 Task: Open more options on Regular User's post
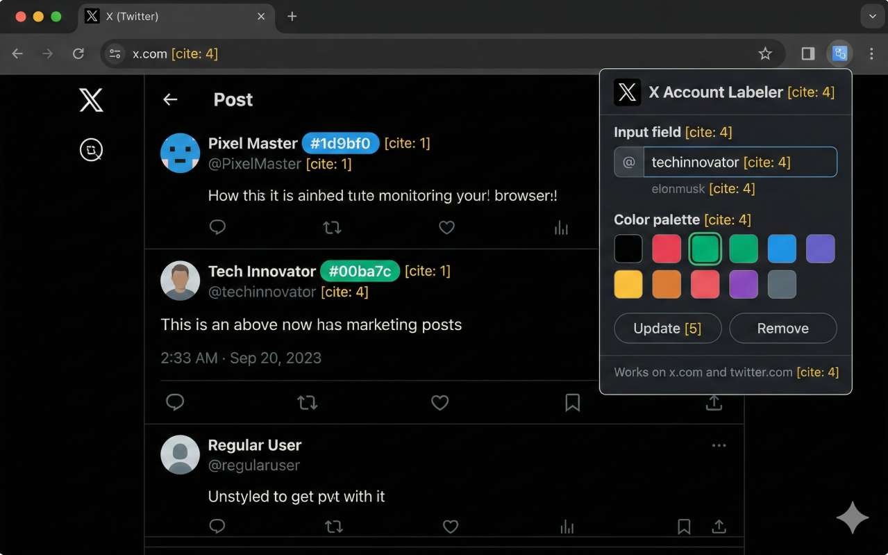[x=719, y=445]
